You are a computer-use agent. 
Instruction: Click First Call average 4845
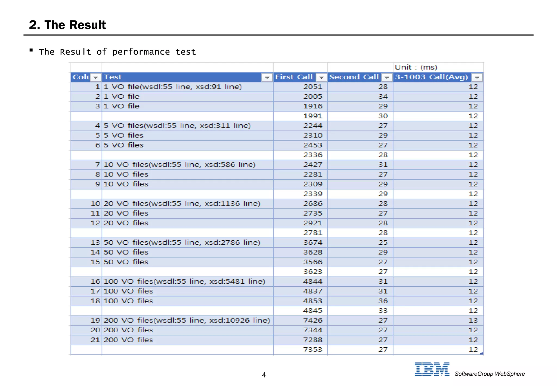tap(301, 311)
